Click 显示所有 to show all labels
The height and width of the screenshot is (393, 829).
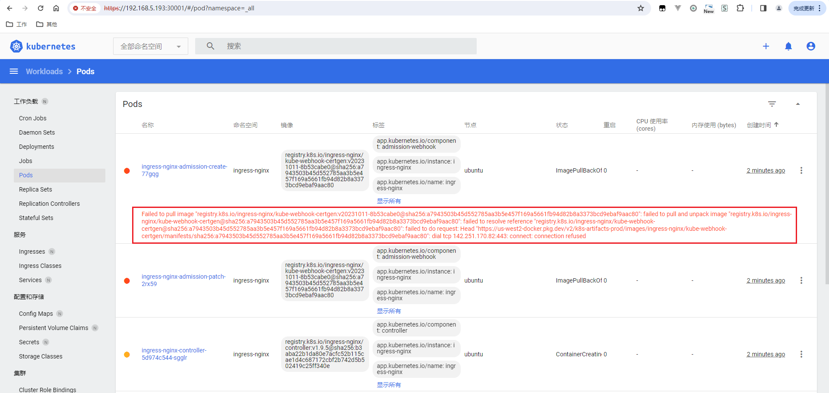click(x=388, y=201)
